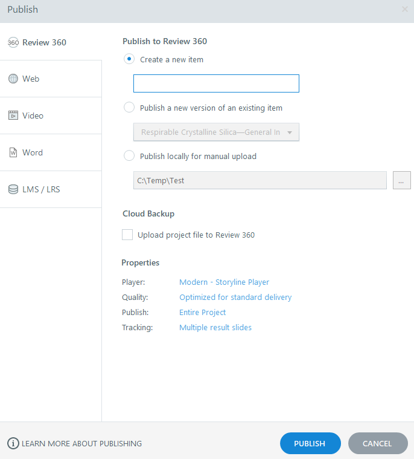This screenshot has height=459, width=414.
Task: Switch to the Web publish tab
Action: click(31, 79)
